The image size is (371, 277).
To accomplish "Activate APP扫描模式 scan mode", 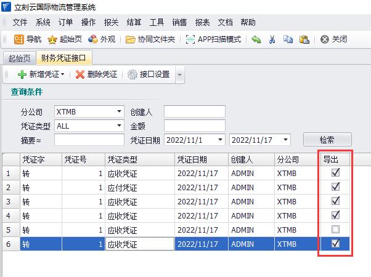I will tap(190, 39).
